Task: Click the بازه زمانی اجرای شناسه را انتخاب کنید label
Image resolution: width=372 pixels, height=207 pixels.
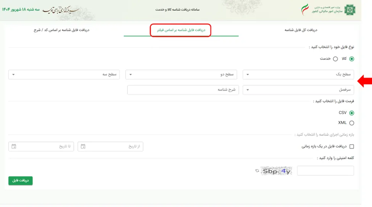Action: pos(324,135)
